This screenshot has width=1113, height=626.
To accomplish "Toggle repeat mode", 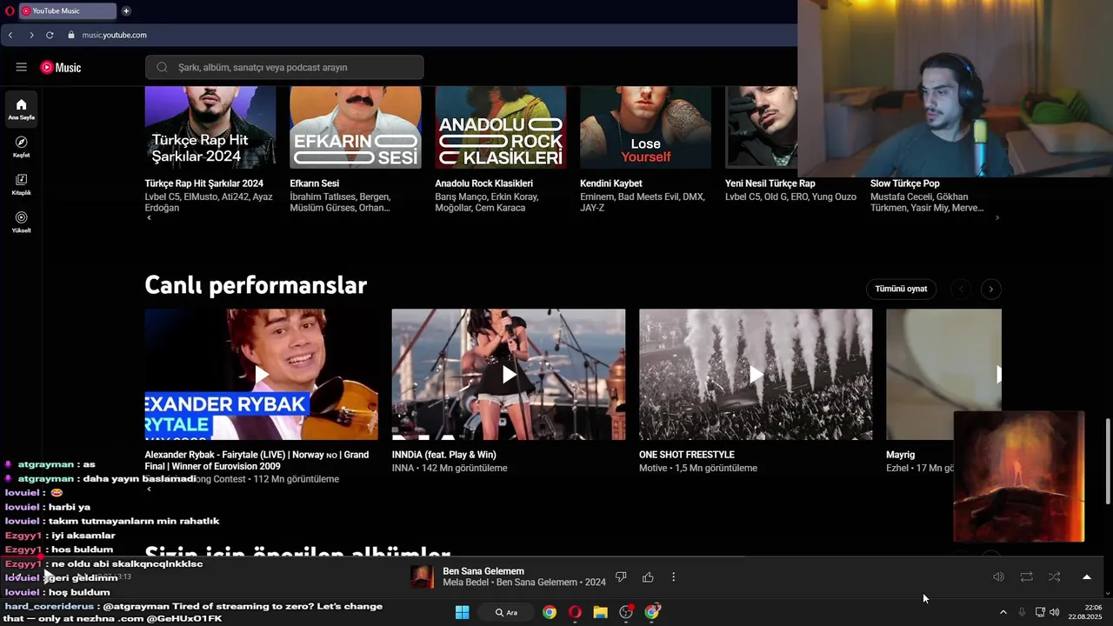I will pos(1026,576).
